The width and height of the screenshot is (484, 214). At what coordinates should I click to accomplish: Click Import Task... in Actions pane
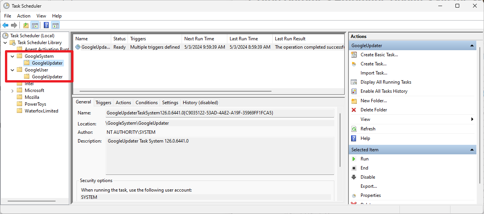(374, 73)
